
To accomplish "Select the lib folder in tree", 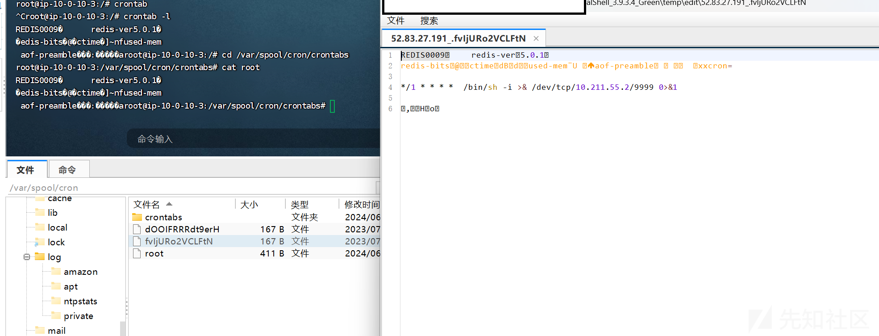I will click(x=53, y=213).
